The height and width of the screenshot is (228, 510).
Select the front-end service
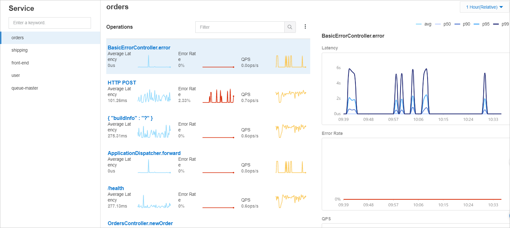pyautogui.click(x=50, y=63)
